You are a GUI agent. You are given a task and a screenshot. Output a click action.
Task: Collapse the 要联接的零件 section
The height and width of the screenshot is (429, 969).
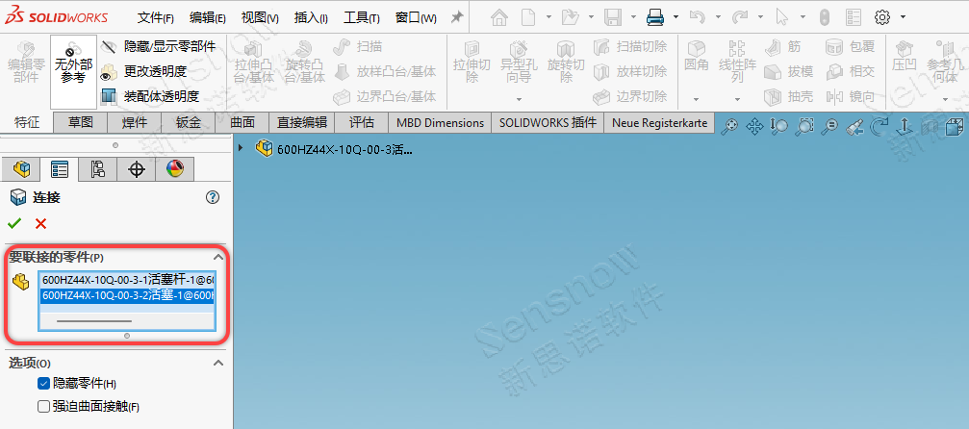tap(217, 258)
